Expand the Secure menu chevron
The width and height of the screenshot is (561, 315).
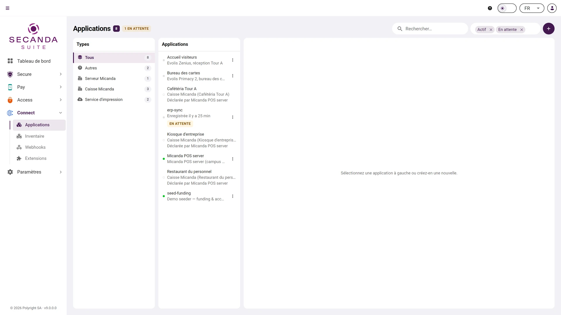(60, 74)
